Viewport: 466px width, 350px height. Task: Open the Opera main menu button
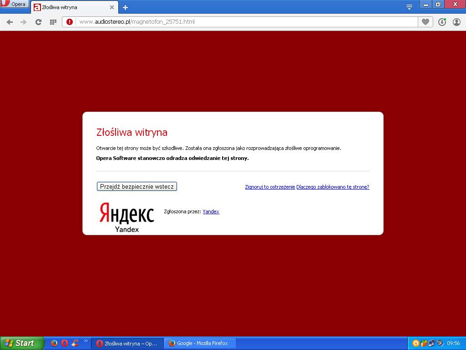pos(14,4)
